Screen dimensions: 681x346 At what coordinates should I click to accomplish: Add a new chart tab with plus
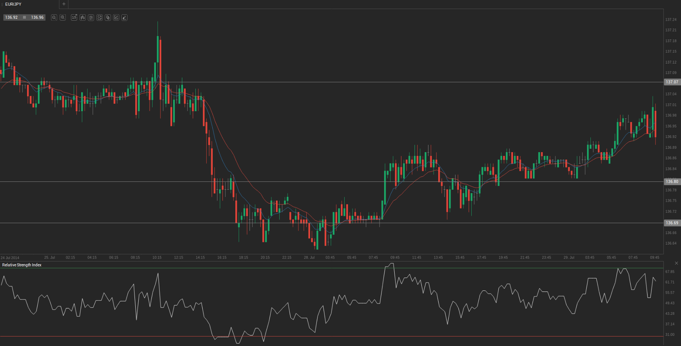pyautogui.click(x=64, y=4)
